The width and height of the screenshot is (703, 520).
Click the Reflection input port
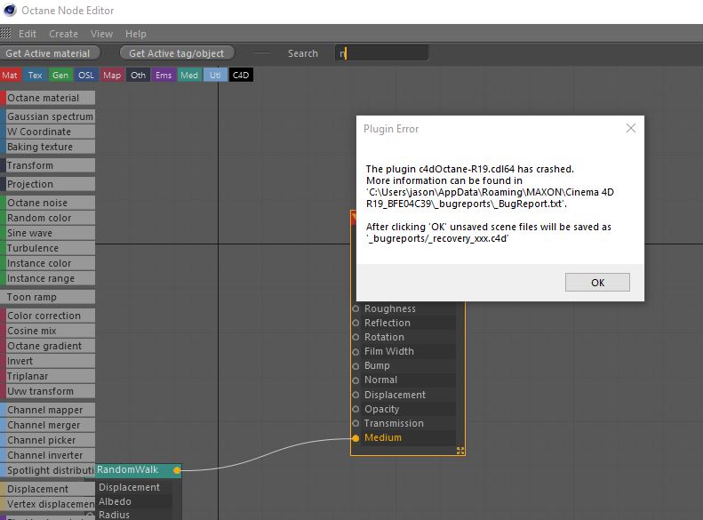tap(355, 323)
